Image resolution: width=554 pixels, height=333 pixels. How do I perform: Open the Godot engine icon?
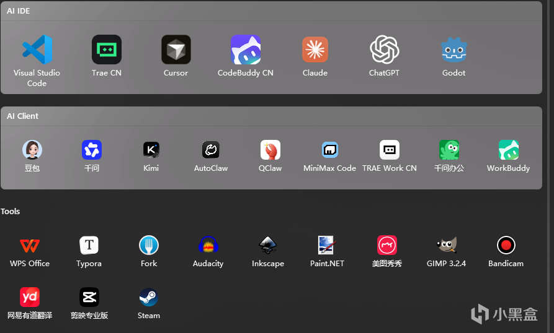454,50
